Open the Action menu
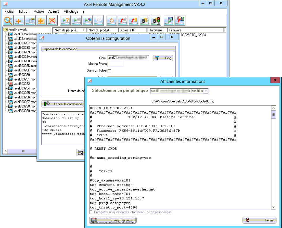 click(39, 12)
